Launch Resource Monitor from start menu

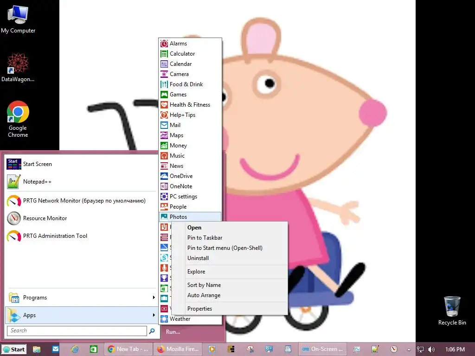pyautogui.click(x=81, y=218)
